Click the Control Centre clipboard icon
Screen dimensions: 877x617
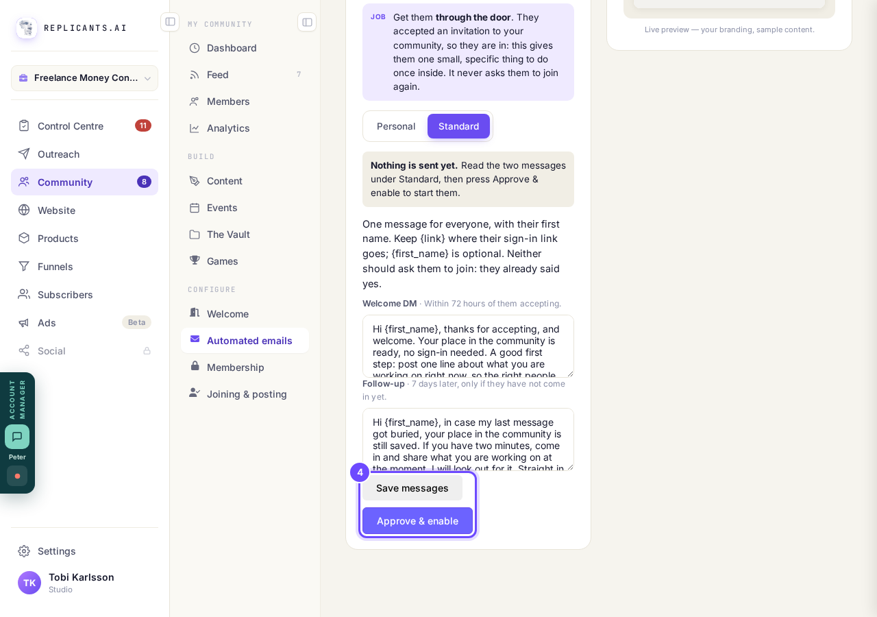(x=24, y=125)
